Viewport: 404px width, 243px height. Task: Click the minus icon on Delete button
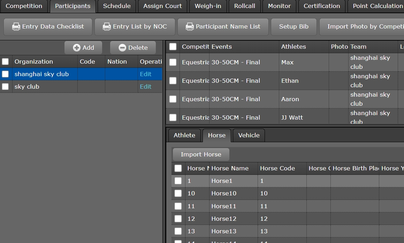coord(122,48)
